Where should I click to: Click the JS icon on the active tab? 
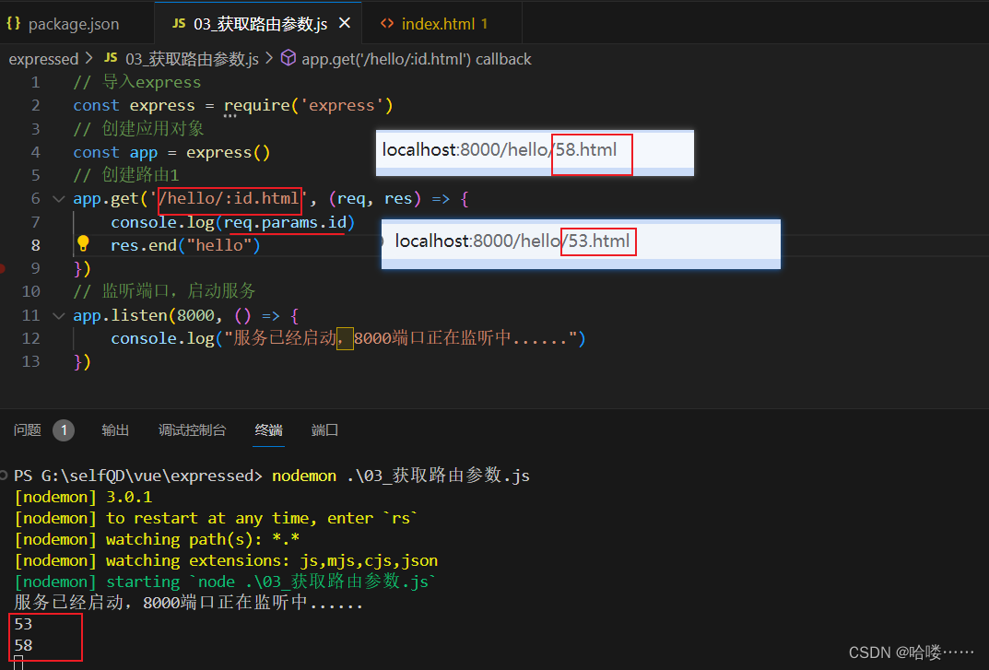pyautogui.click(x=179, y=23)
